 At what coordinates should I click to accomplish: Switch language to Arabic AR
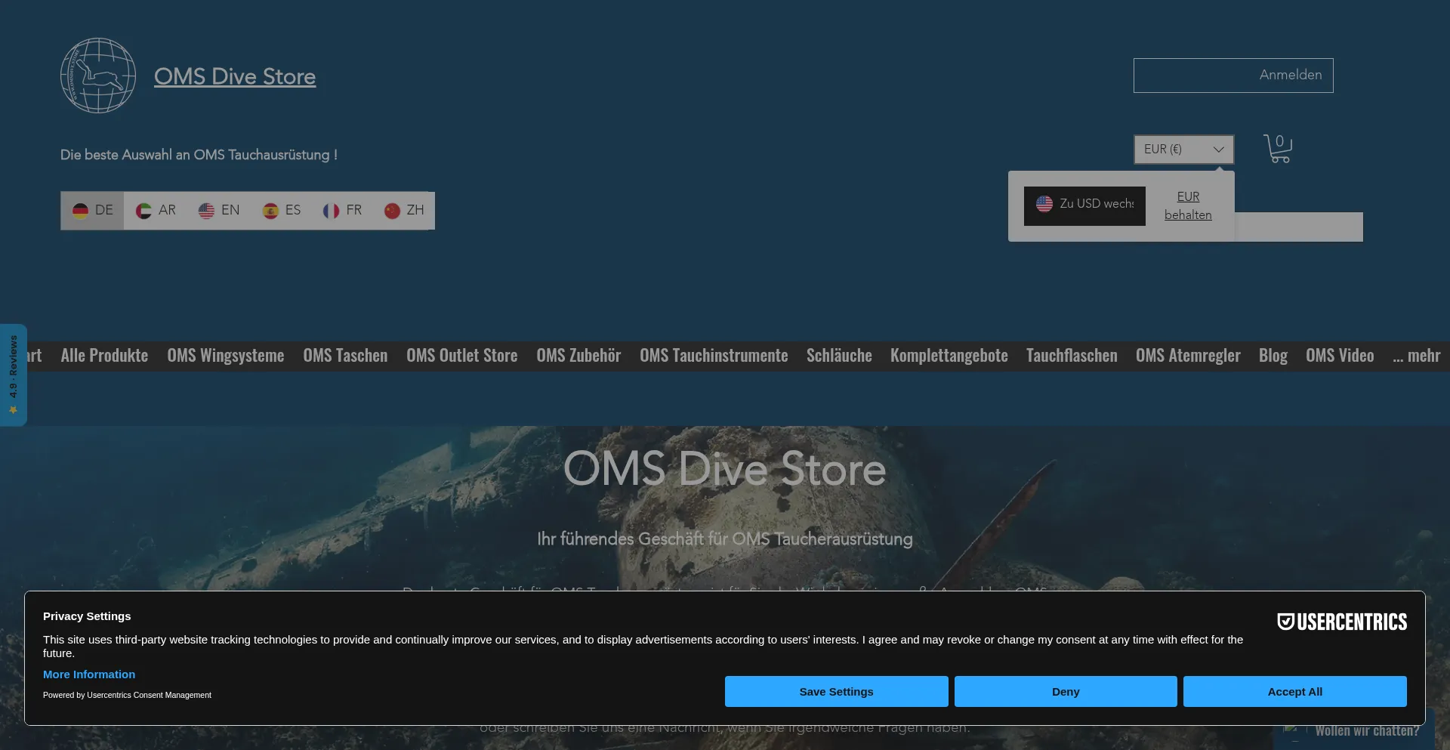(x=156, y=210)
